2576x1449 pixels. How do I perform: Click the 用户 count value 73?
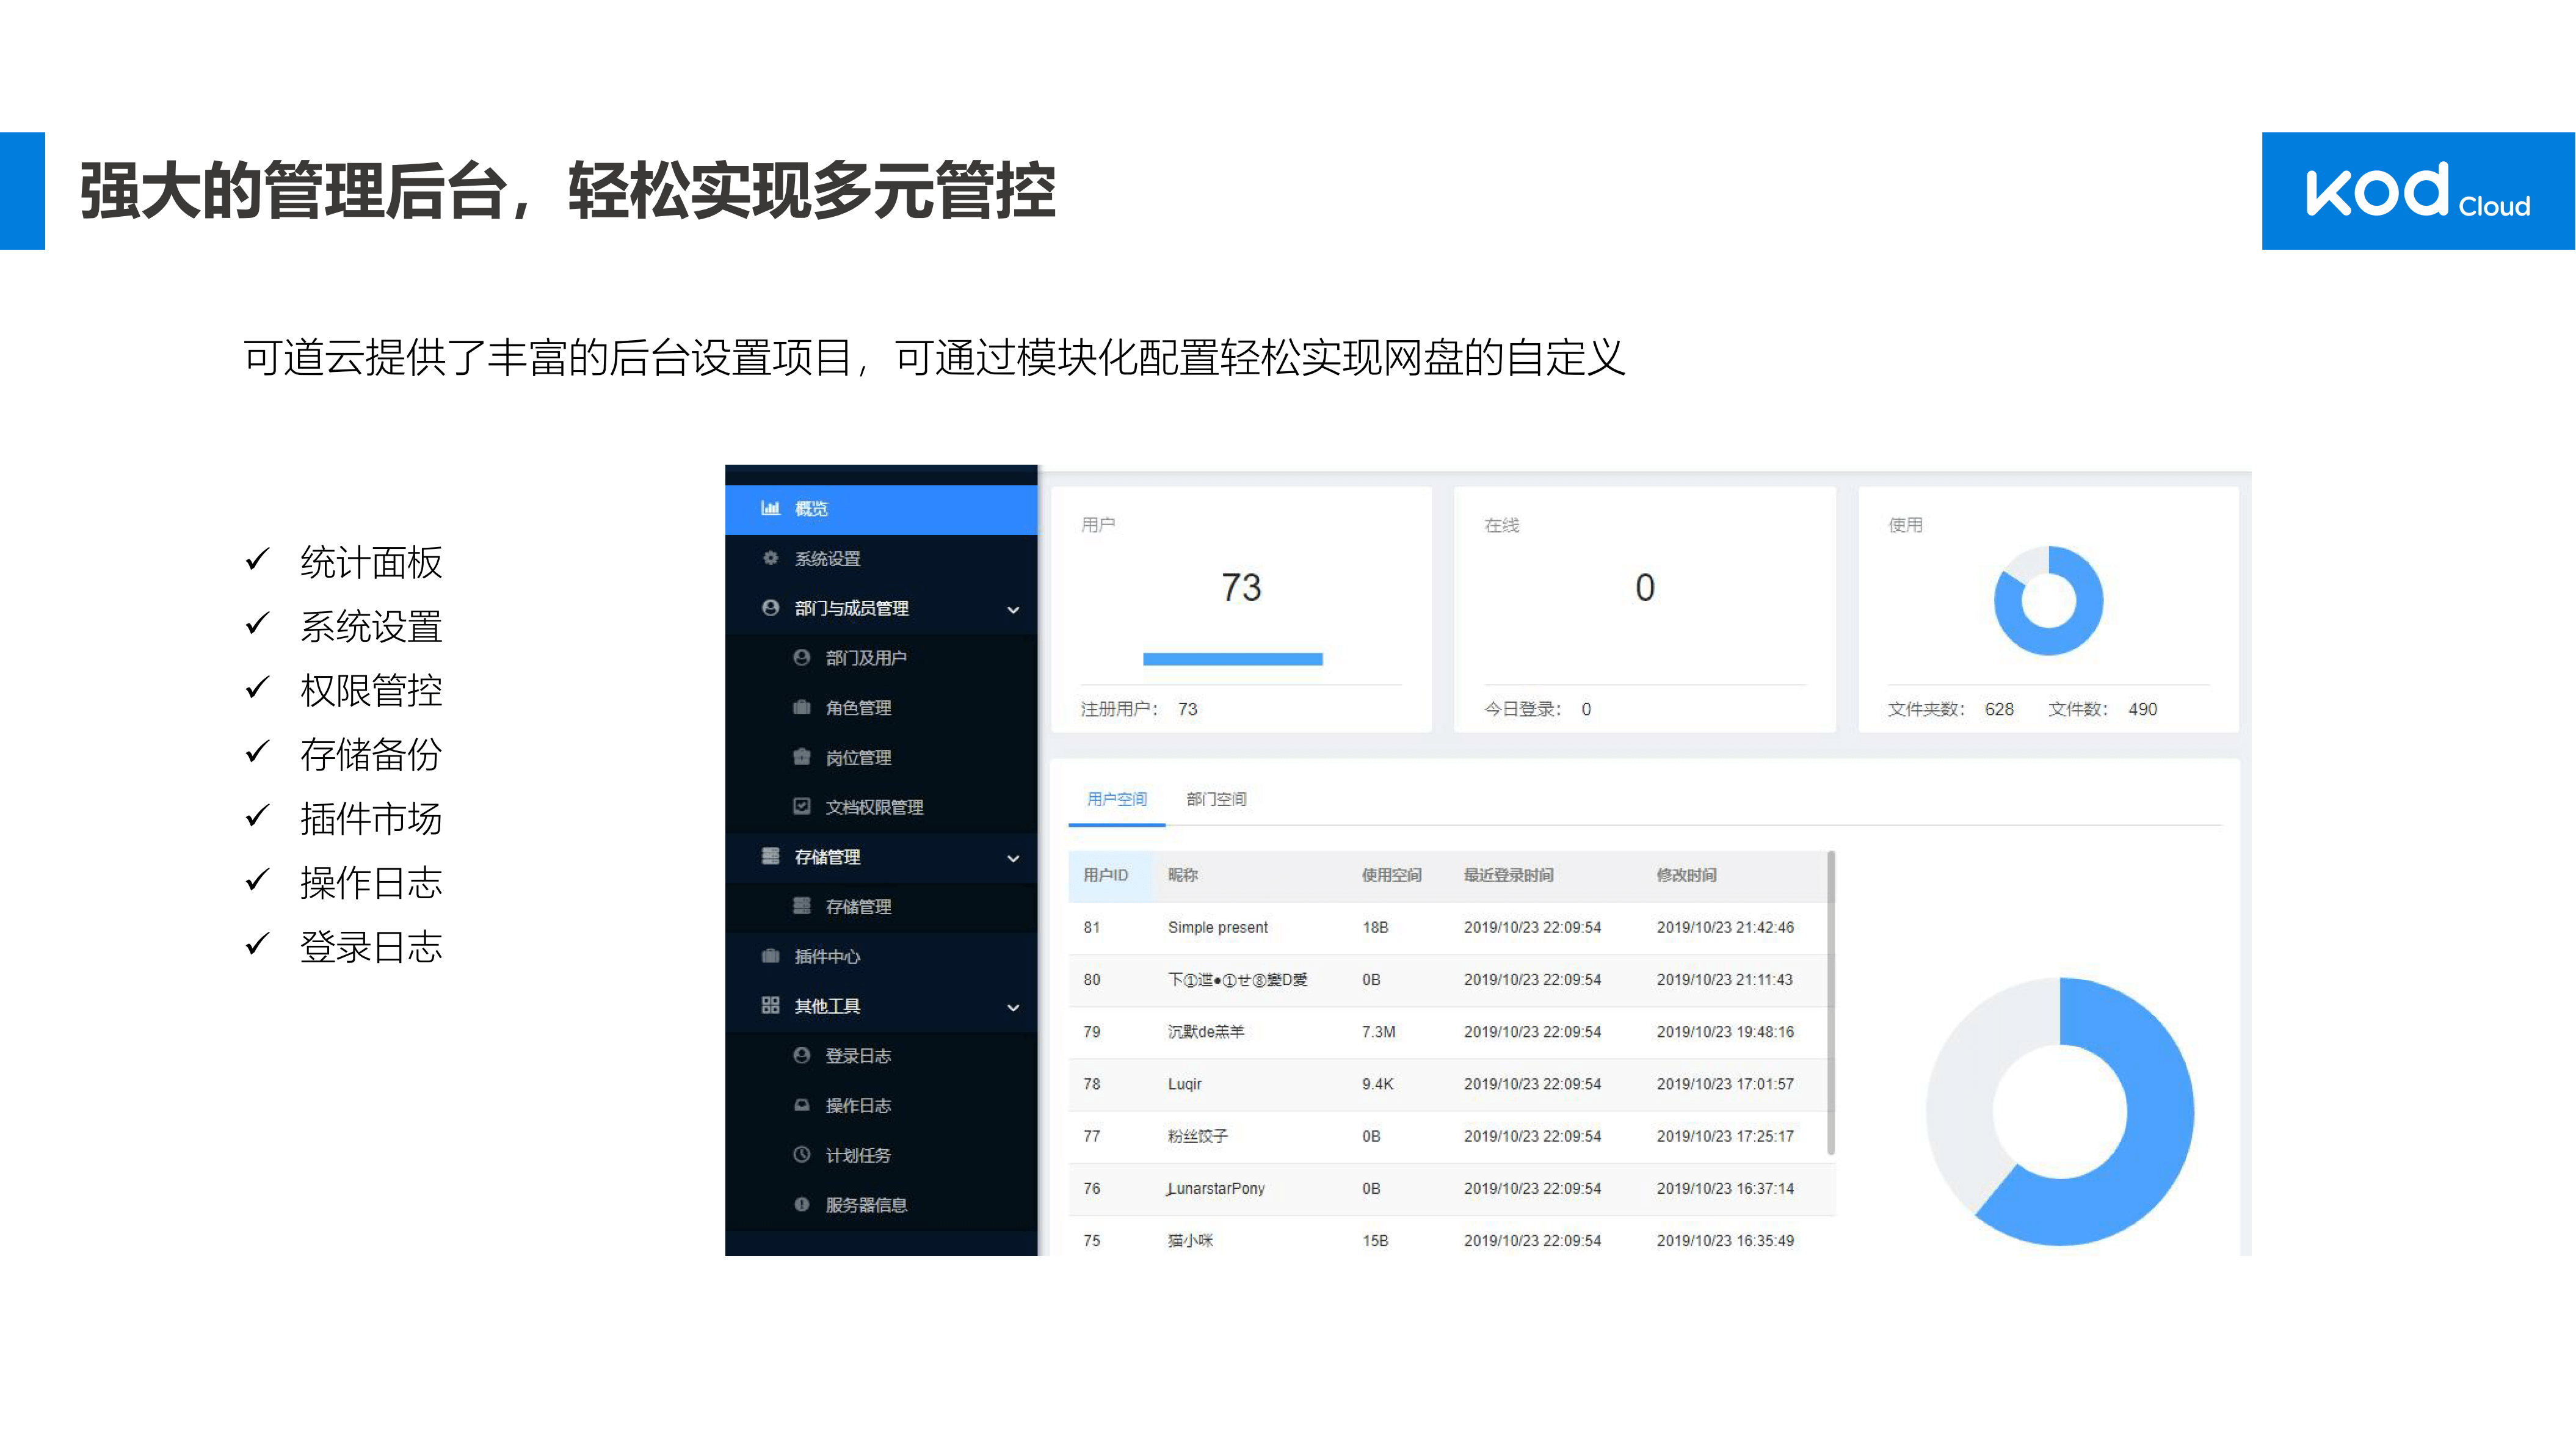click(1241, 587)
